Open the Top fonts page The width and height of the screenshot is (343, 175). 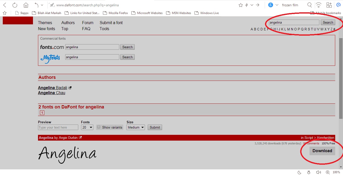pyautogui.click(x=65, y=29)
